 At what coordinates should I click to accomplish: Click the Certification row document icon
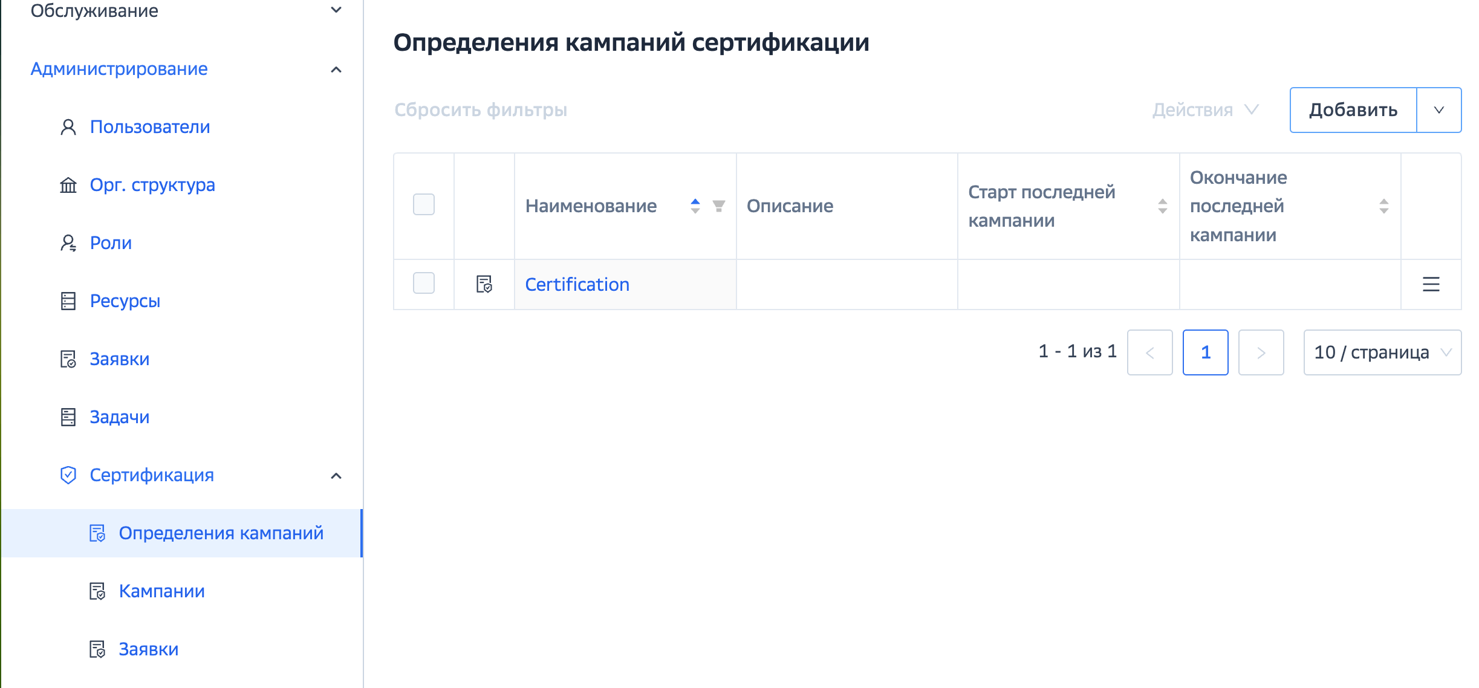[484, 284]
